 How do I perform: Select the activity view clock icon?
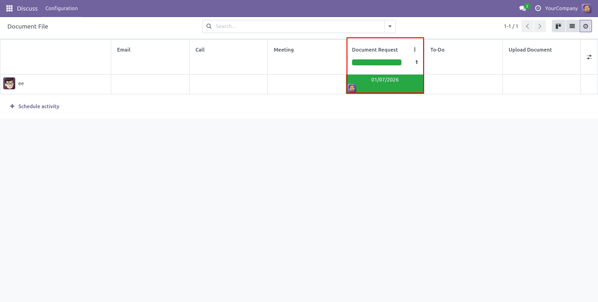coord(586,26)
